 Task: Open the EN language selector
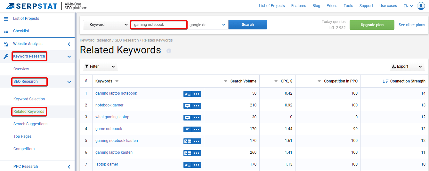coord(408,6)
